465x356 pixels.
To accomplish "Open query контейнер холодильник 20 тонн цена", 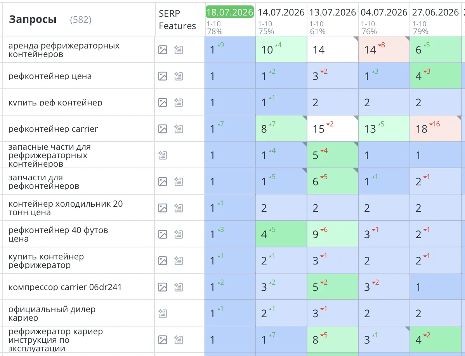I will point(65,208).
